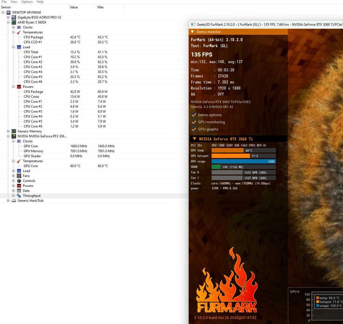This screenshot has width=343, height=324.
Task: Select the GPU Memory clock row
Action: tap(94, 151)
